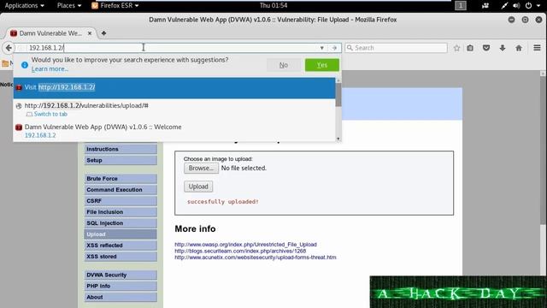This screenshot has height=308, width=547.
Task: Open the Applications menu in top bar
Action: tap(25, 6)
